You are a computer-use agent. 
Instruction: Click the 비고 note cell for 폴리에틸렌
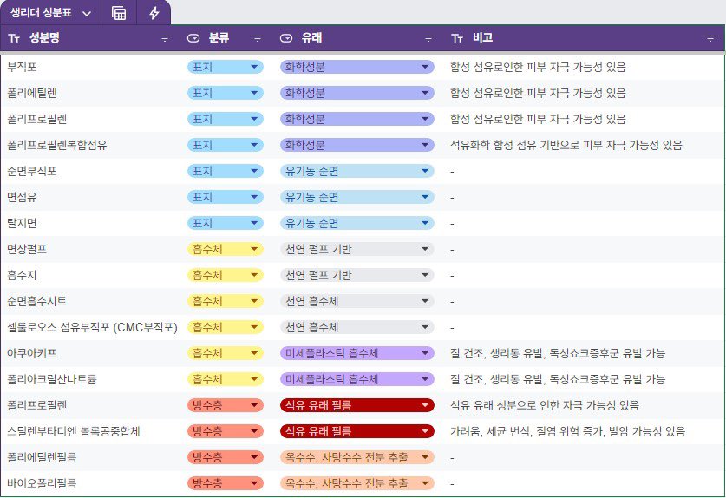tap(538, 93)
